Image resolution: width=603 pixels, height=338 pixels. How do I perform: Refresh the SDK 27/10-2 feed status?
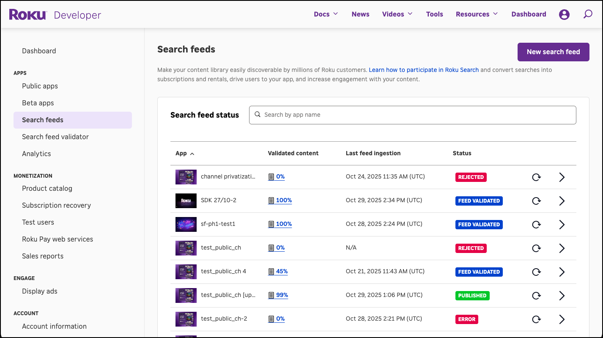pyautogui.click(x=536, y=201)
